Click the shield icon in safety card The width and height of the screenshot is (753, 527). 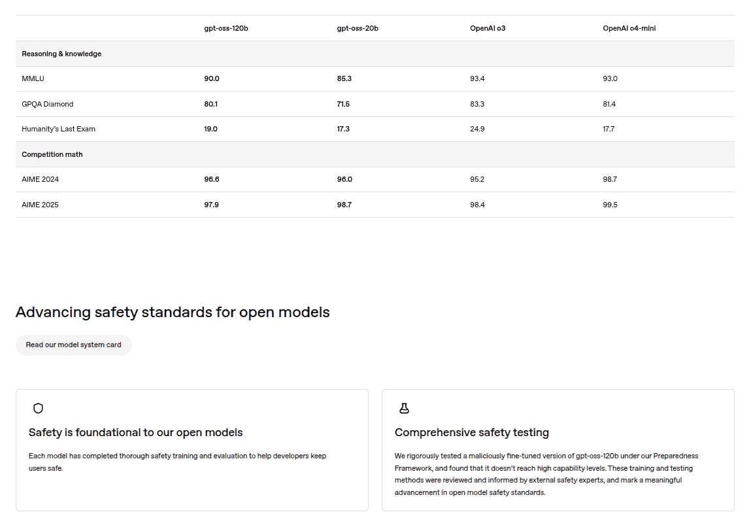38,409
